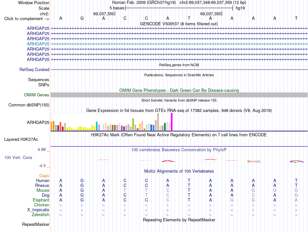This screenshot has height=232, width=308.
Task: Open the RefSeq Curated track label
Action: pyautogui.click(x=34, y=69)
